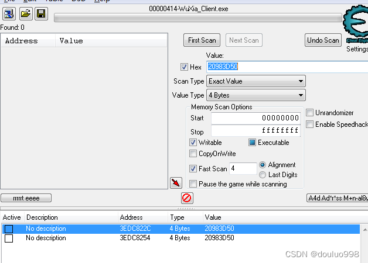Click the value cell of row 3EDC822C
Image resolution: width=368 pixels, height=263 pixels.
click(x=219, y=229)
